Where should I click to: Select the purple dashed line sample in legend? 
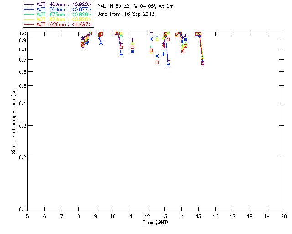point(29,4)
